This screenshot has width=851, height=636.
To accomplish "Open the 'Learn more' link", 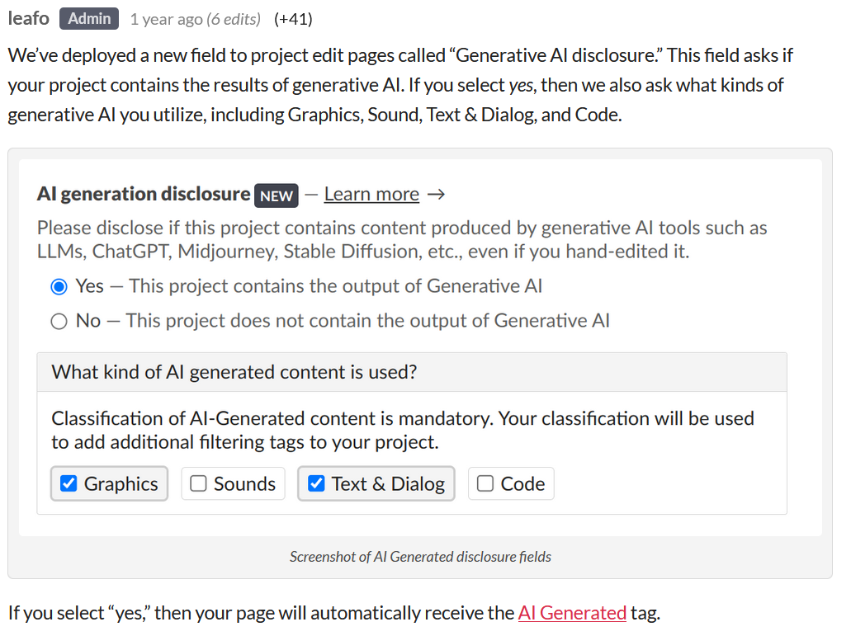I will tap(371, 194).
